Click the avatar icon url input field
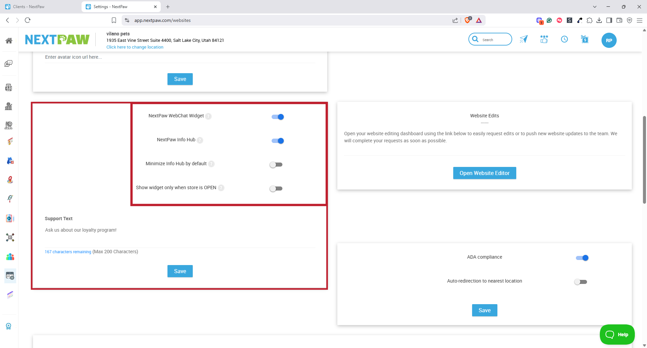Screen dimensions: 647x348 180,57
